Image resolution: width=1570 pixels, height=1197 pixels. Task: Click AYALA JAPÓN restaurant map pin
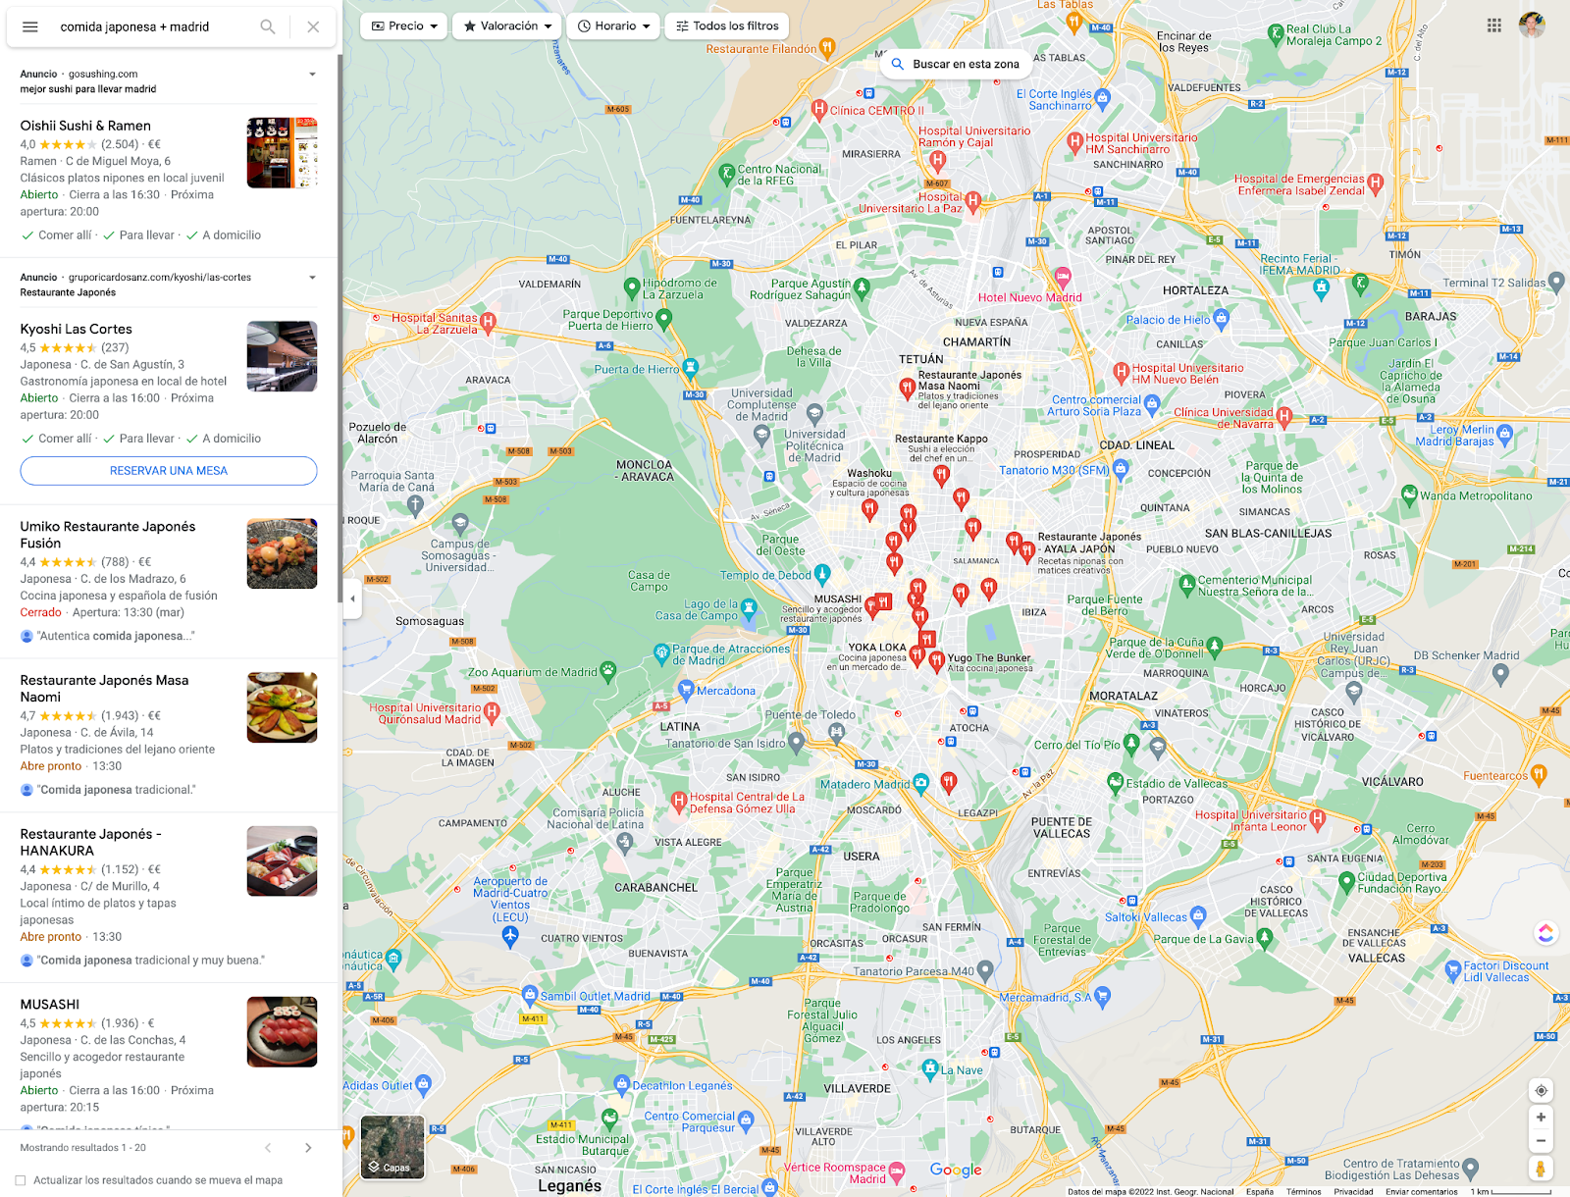tap(1026, 551)
